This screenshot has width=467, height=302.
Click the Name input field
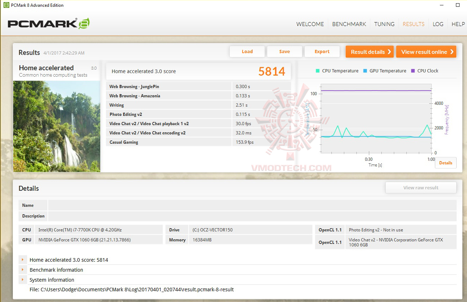(x=252, y=205)
